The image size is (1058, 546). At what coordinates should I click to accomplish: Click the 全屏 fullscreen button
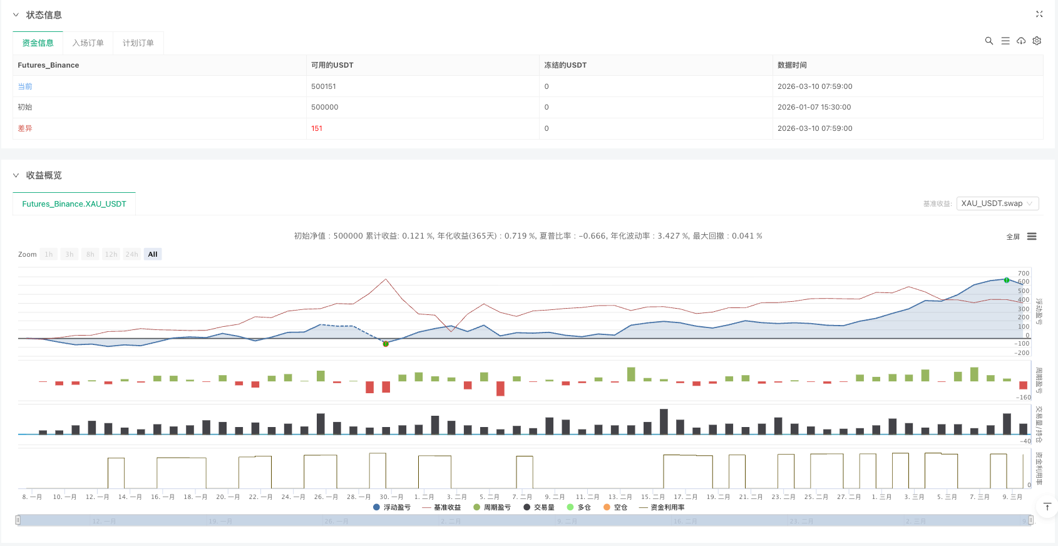(x=1012, y=237)
